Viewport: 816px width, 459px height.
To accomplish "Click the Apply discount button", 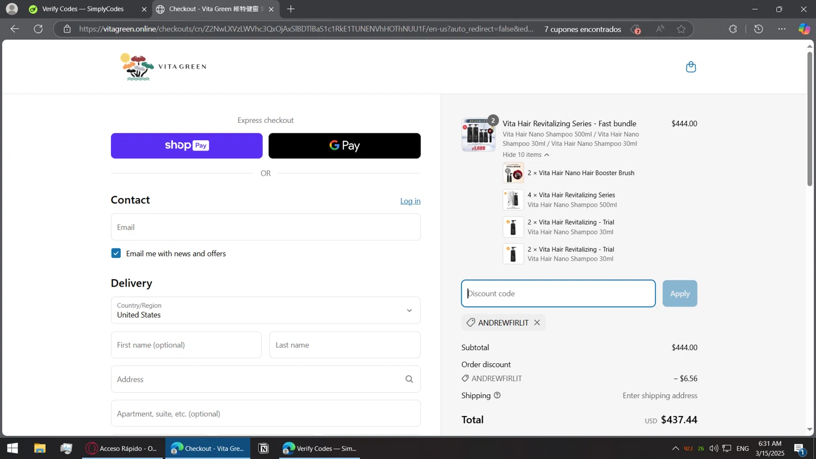I will click(x=679, y=294).
